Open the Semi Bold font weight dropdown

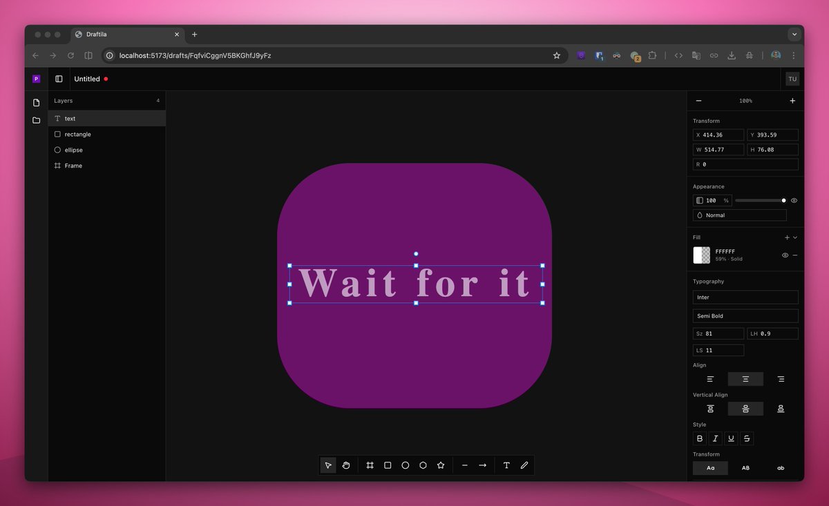point(745,316)
